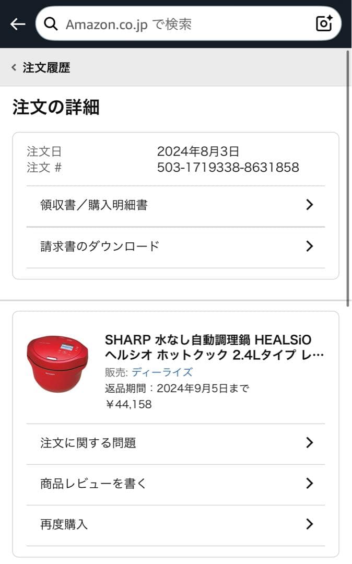The image size is (352, 564).
Task: Tap the arrow beside 再度購入
Action: [x=310, y=524]
